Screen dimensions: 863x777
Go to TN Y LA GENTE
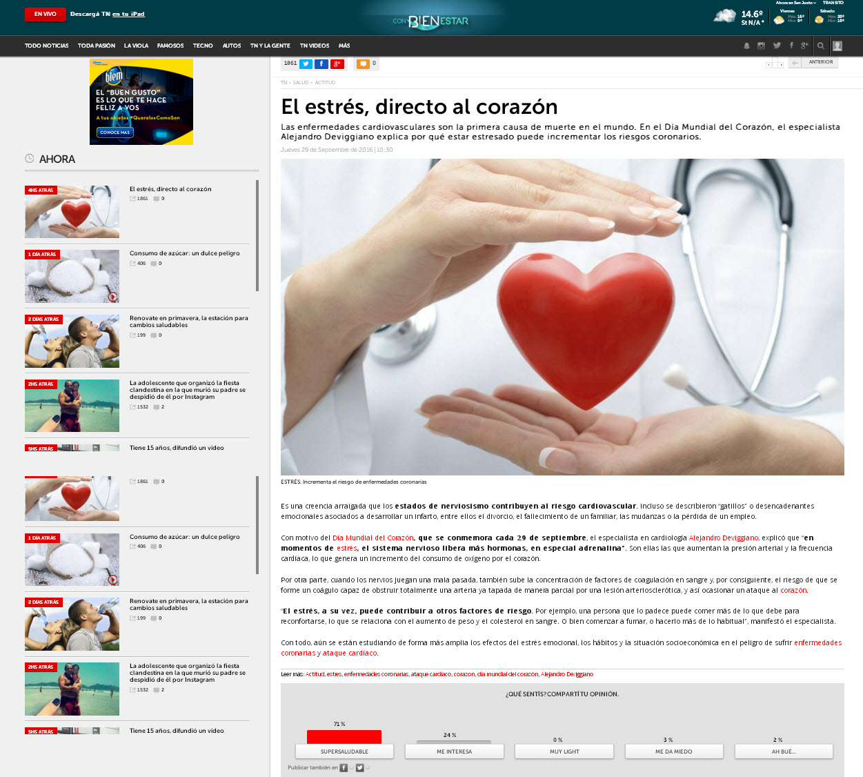point(270,46)
